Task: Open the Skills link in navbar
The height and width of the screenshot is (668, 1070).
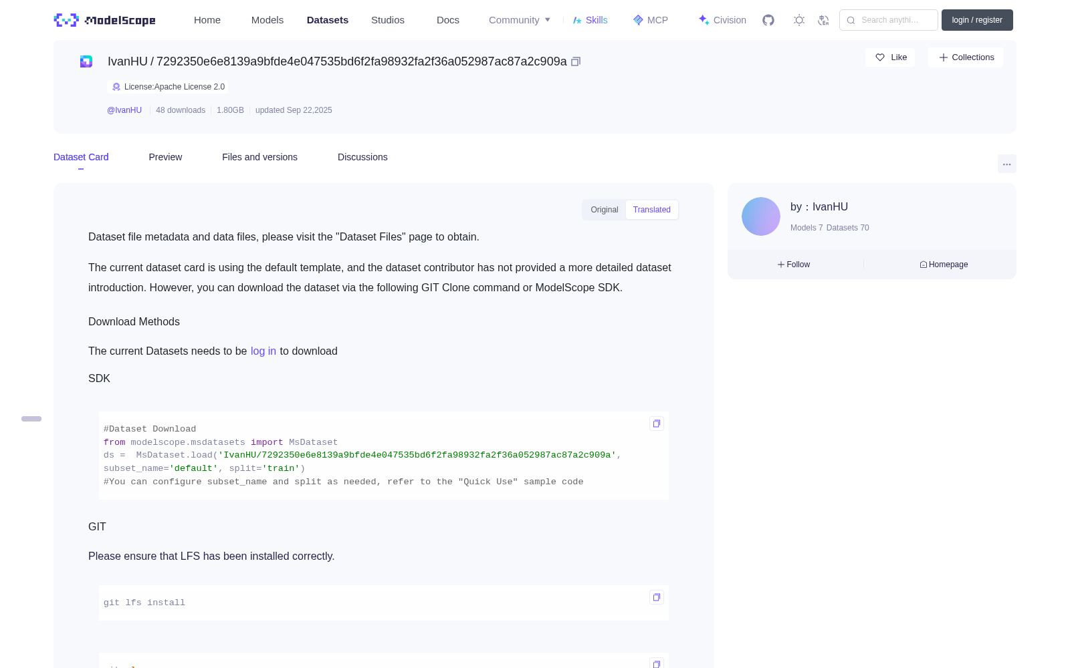Action: point(591,20)
